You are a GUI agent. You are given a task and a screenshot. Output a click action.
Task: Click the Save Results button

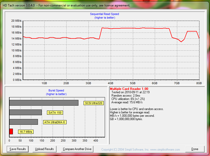point(18,149)
